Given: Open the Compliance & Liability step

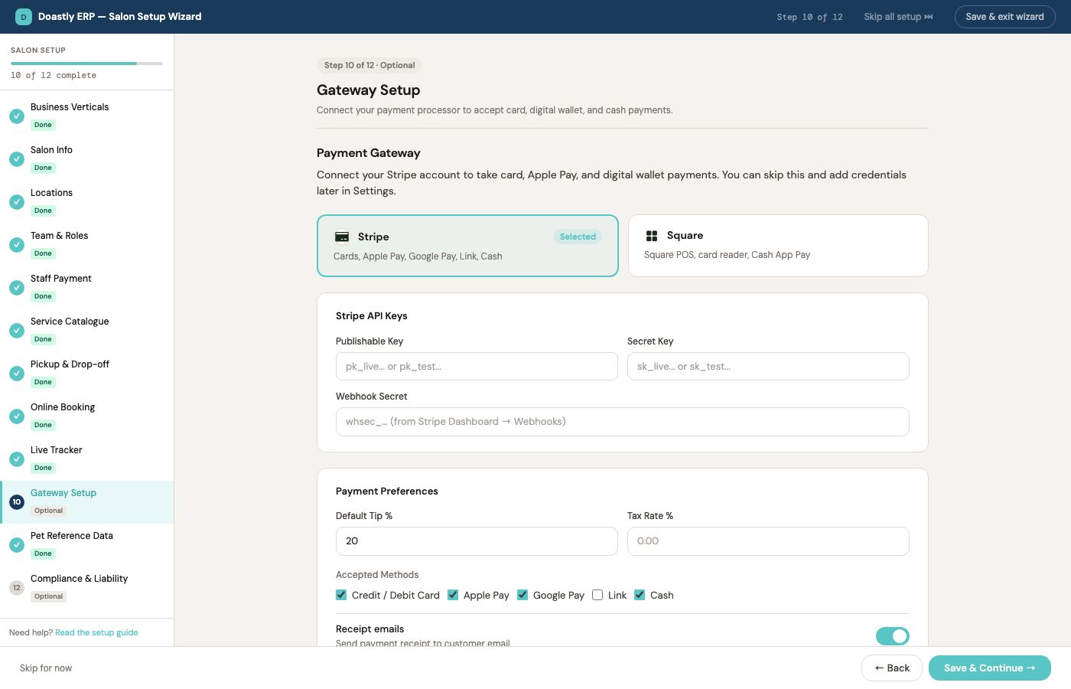Looking at the screenshot, I should pos(87,588).
